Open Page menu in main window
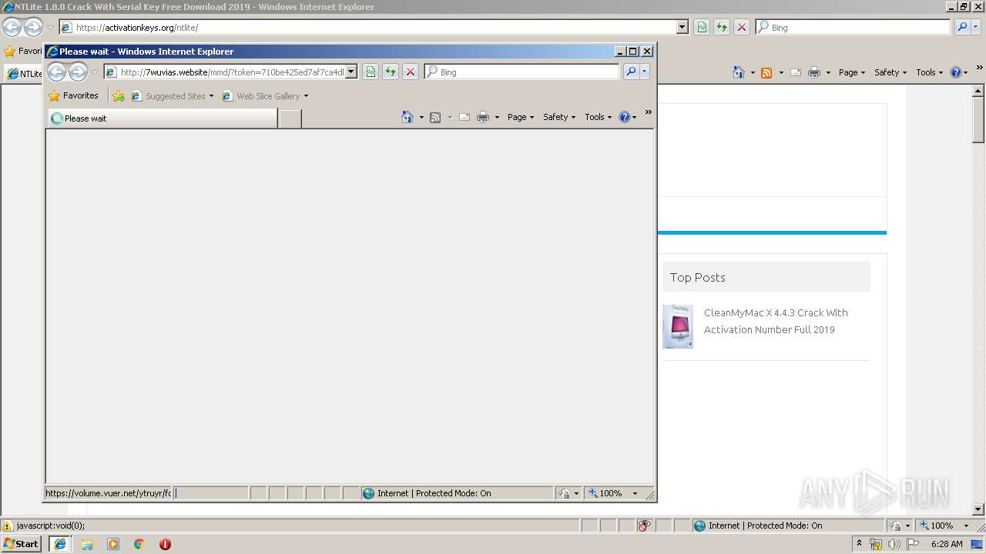Viewport: 986px width, 554px height. coord(852,72)
